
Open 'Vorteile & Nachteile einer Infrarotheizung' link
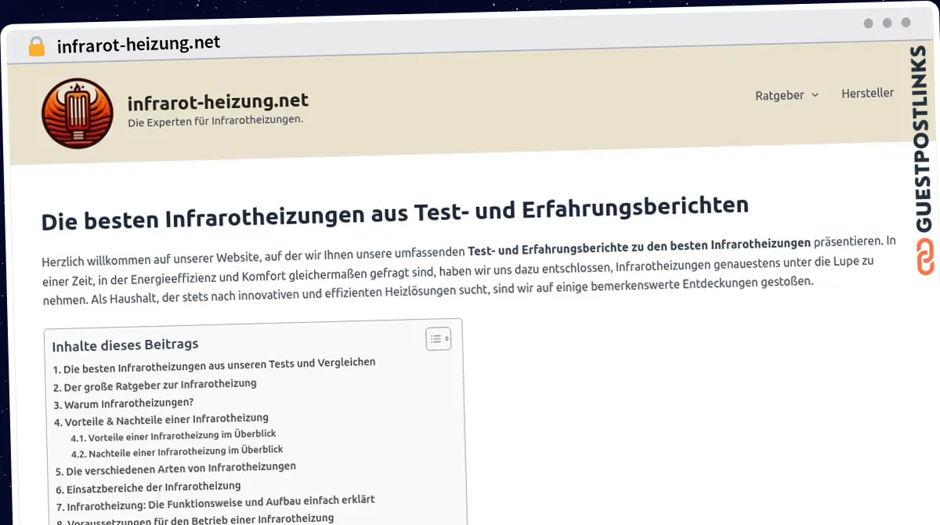pyautogui.click(x=161, y=420)
